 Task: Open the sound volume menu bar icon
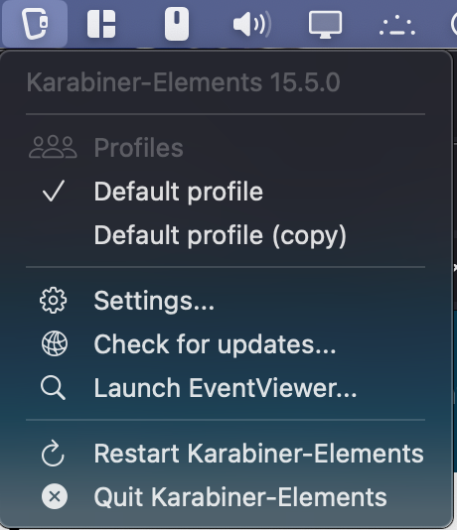pyautogui.click(x=252, y=24)
